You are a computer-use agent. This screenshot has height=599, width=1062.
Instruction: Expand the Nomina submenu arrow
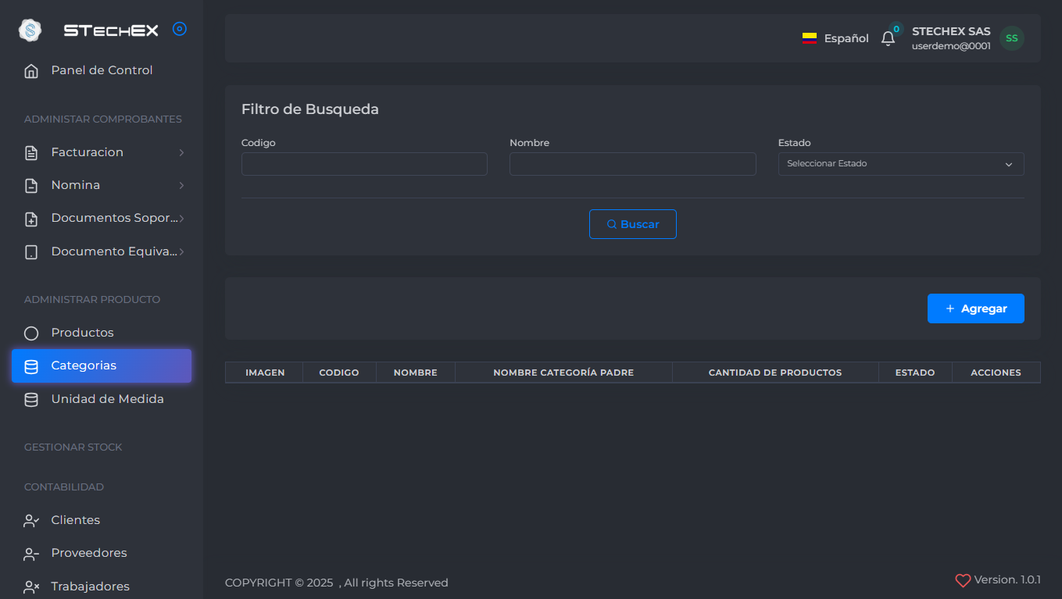pyautogui.click(x=181, y=185)
